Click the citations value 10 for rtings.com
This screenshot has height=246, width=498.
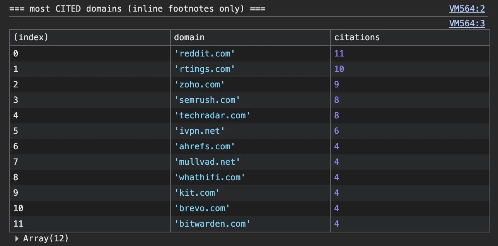tap(339, 69)
